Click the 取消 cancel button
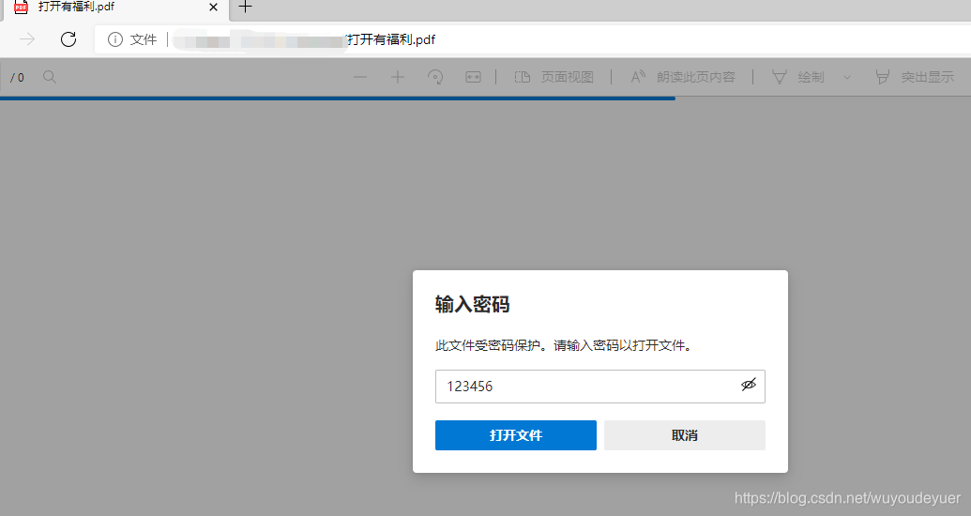 pyautogui.click(x=685, y=435)
